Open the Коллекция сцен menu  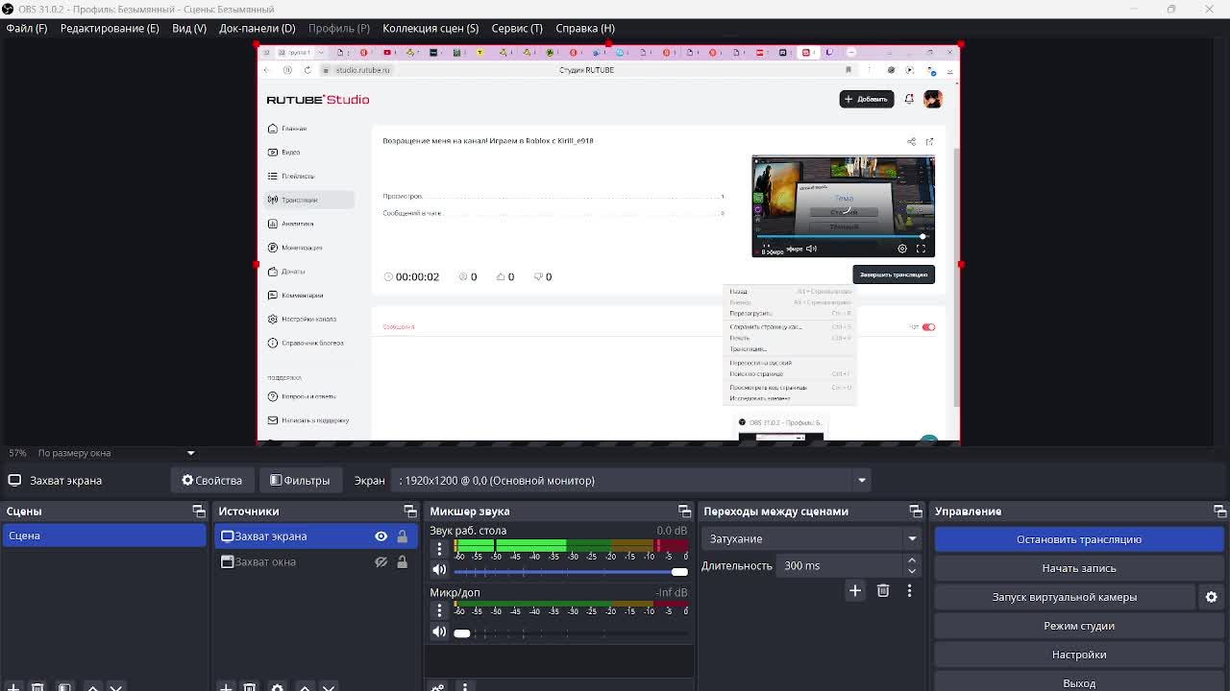[x=430, y=29]
